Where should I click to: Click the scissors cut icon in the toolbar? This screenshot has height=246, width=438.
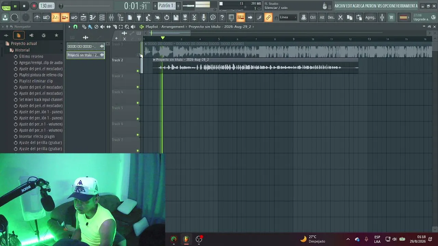(340, 17)
